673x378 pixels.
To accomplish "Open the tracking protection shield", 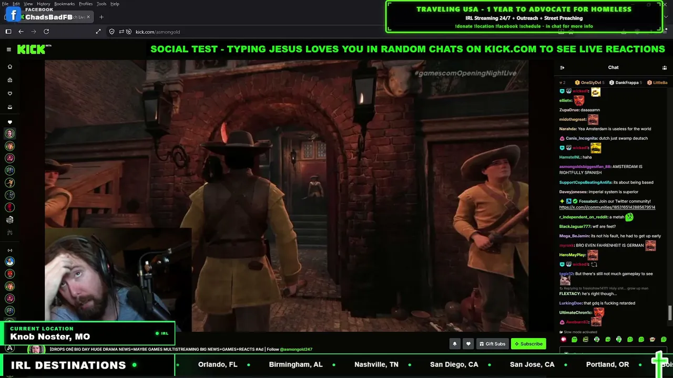I will click(111, 31).
